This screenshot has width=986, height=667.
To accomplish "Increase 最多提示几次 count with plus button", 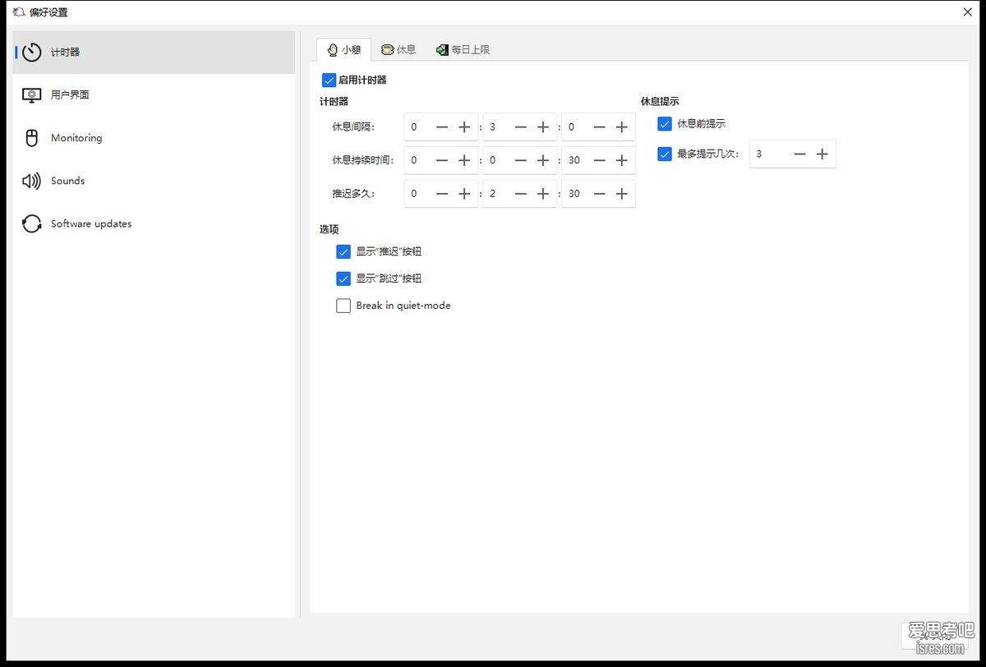I will click(822, 154).
